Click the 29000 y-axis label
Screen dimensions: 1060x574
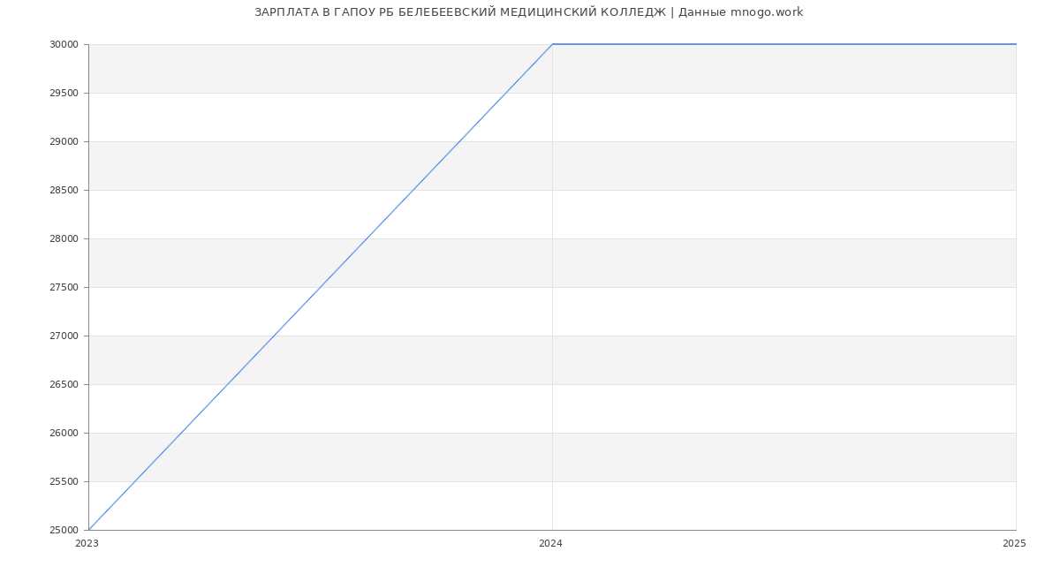click(x=64, y=142)
